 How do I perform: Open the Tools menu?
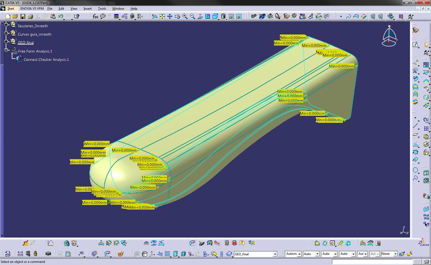click(102, 8)
